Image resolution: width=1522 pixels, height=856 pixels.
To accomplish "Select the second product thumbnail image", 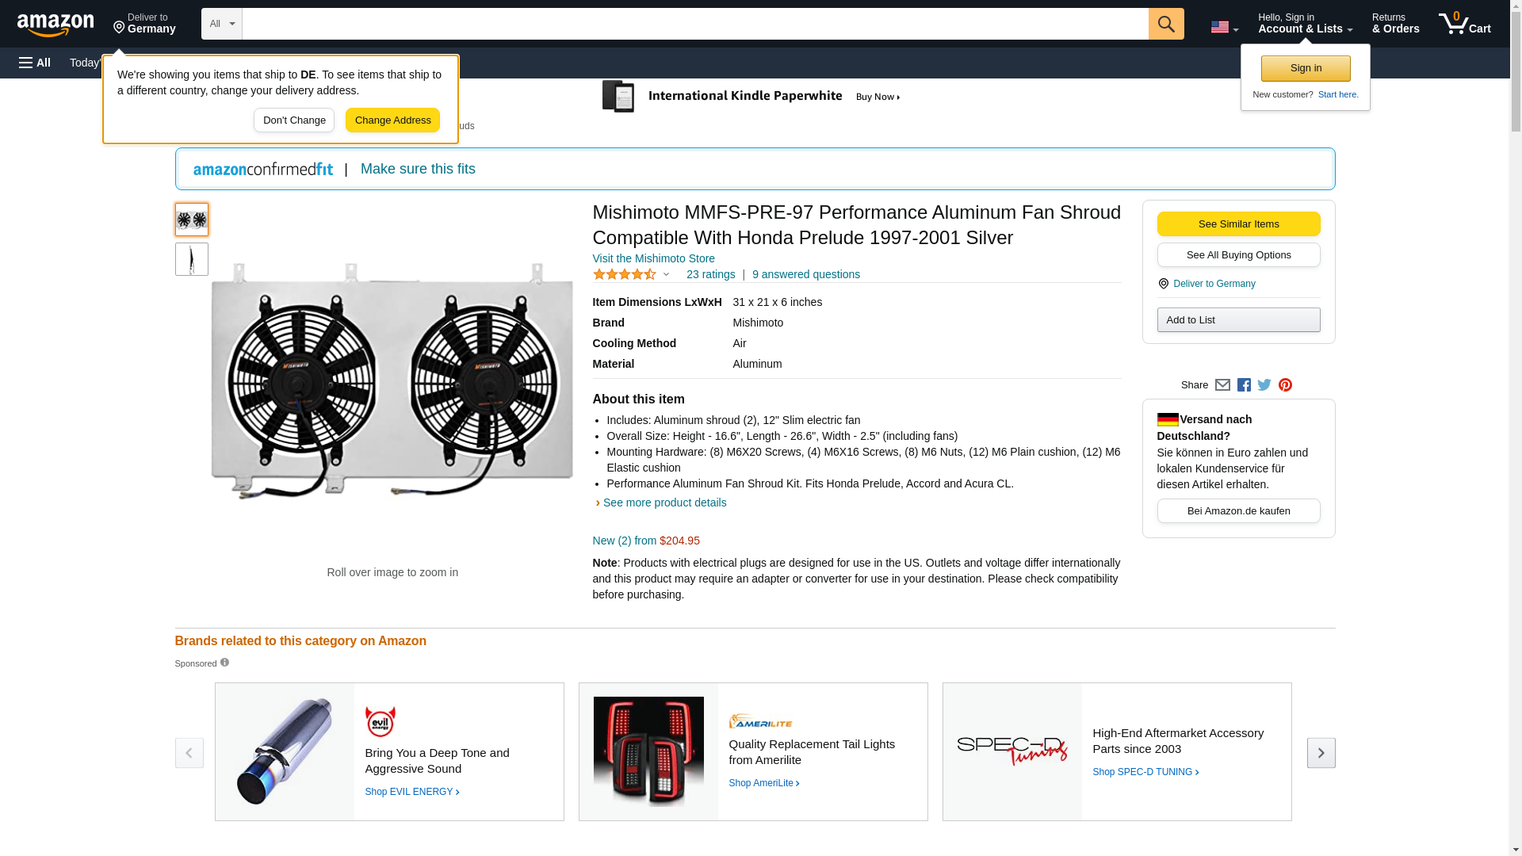I will tap(191, 259).
